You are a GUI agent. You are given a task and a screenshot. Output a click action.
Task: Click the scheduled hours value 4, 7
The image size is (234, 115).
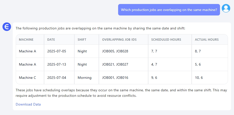154,64
